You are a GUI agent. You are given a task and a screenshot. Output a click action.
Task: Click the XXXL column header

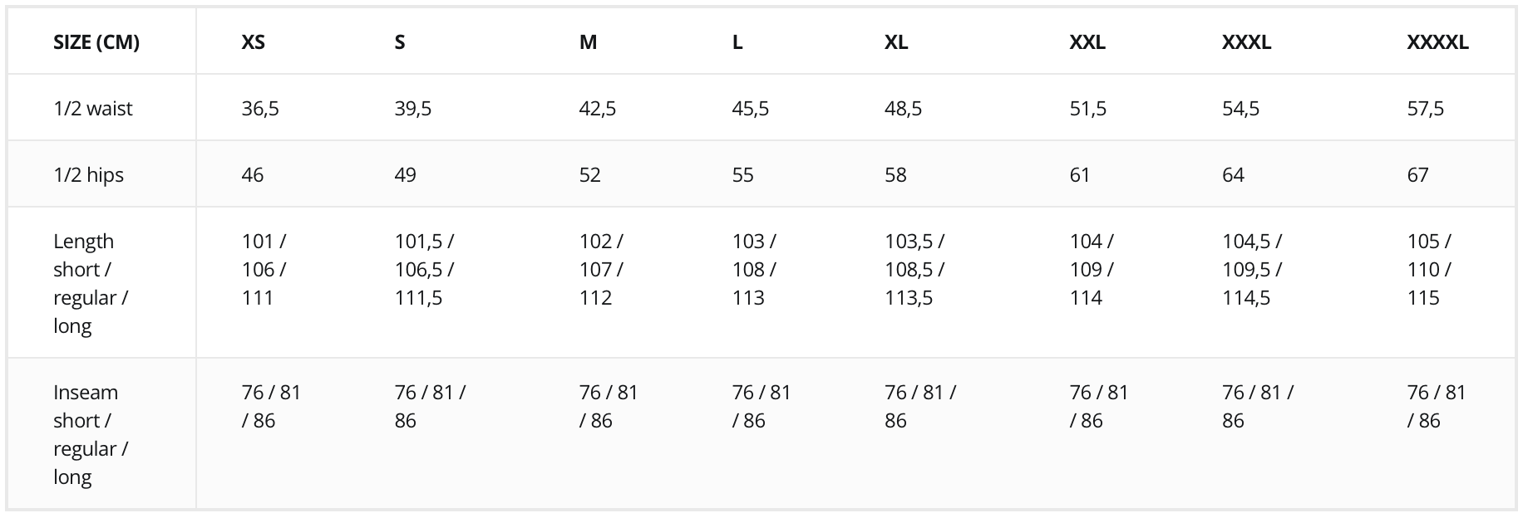coord(1247,42)
